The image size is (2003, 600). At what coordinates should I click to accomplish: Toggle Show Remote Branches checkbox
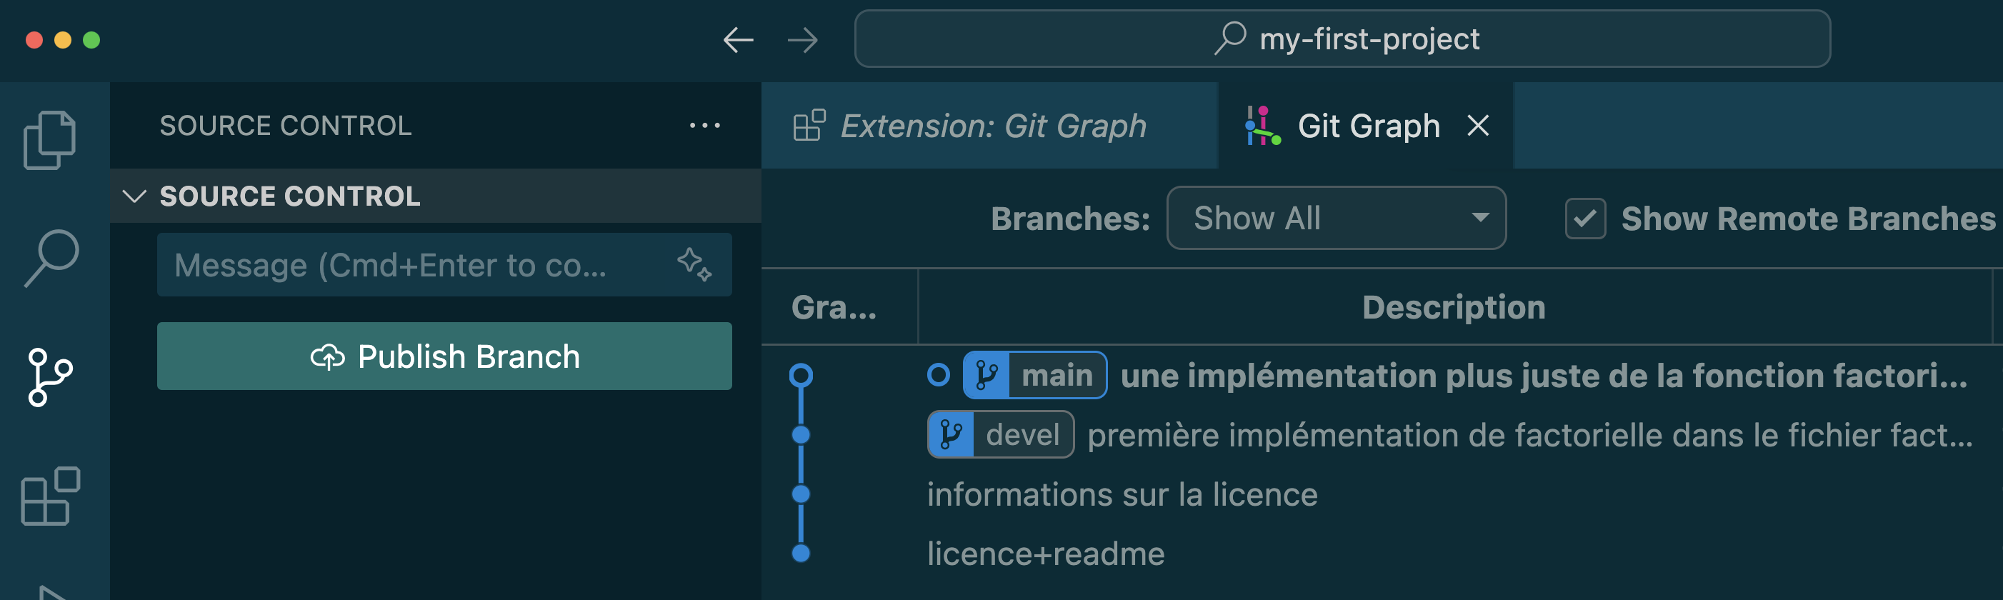[1584, 219]
